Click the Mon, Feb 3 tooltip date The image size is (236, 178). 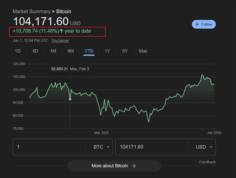tap(79, 69)
